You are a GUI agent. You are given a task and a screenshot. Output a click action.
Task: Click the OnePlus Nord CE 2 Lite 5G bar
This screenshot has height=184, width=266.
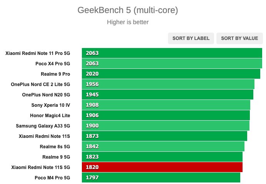[168, 84]
